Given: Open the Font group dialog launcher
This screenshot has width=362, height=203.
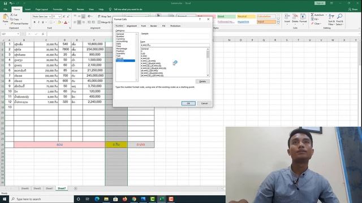Looking at the screenshot, I should click(x=70, y=28).
